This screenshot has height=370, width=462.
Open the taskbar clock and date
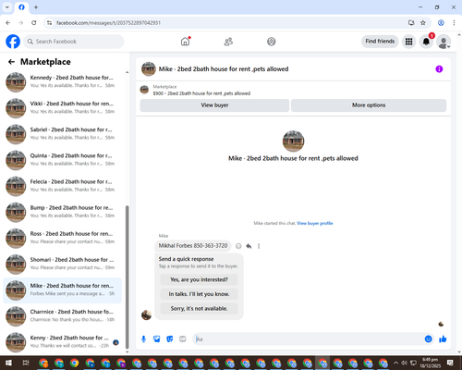430,363
